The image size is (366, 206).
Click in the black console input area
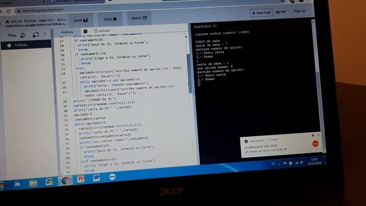click(x=199, y=84)
